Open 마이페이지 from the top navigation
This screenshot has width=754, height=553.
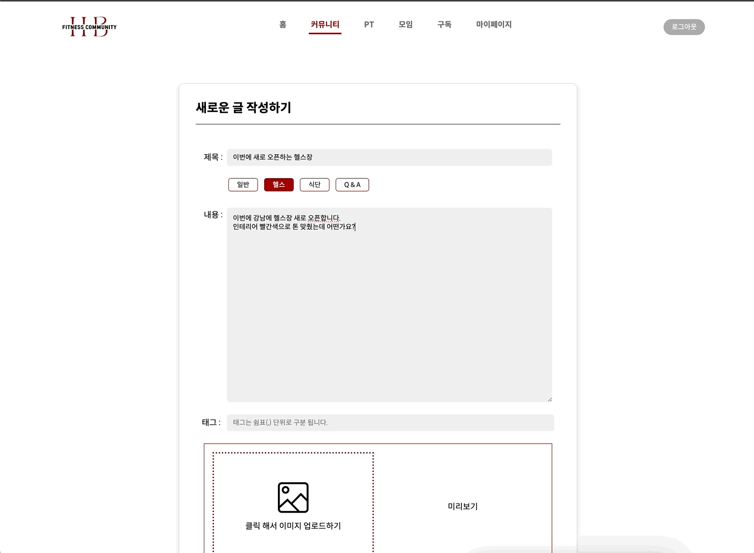(x=493, y=25)
